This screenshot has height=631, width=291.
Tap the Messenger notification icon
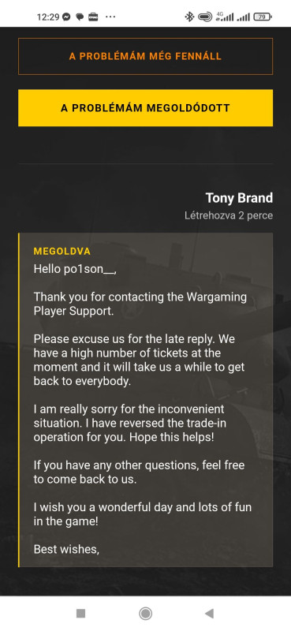pos(67,17)
